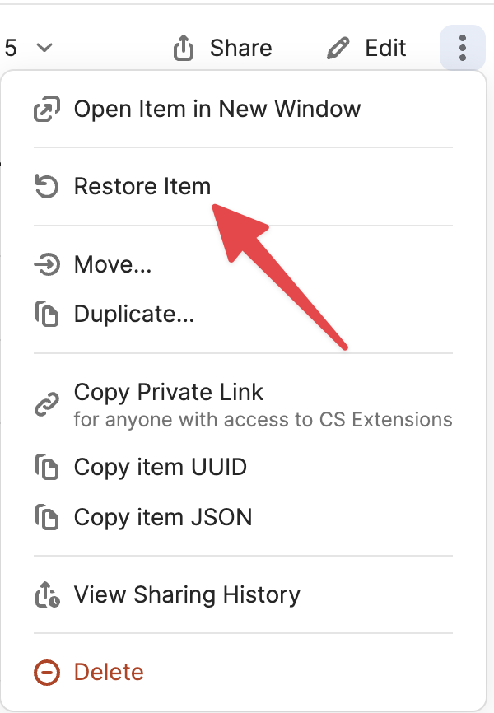Click the Copy Private Link chain icon
The image size is (494, 713).
[x=46, y=404]
